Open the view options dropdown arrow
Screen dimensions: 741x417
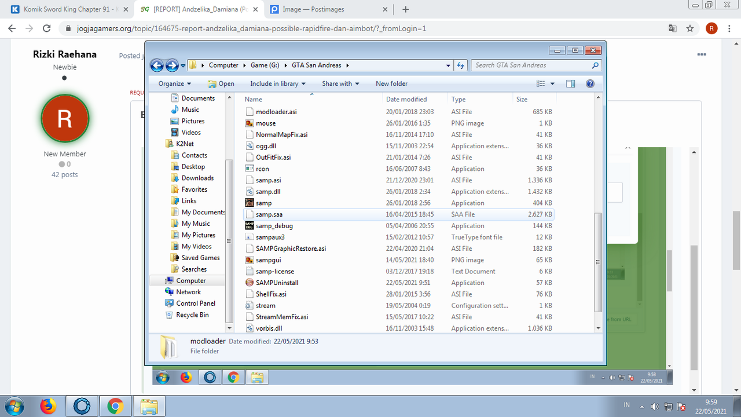pos(553,83)
